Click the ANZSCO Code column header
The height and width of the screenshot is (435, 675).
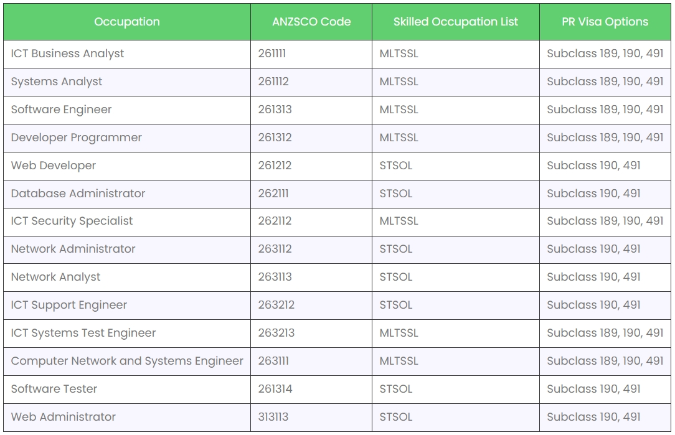tap(311, 22)
